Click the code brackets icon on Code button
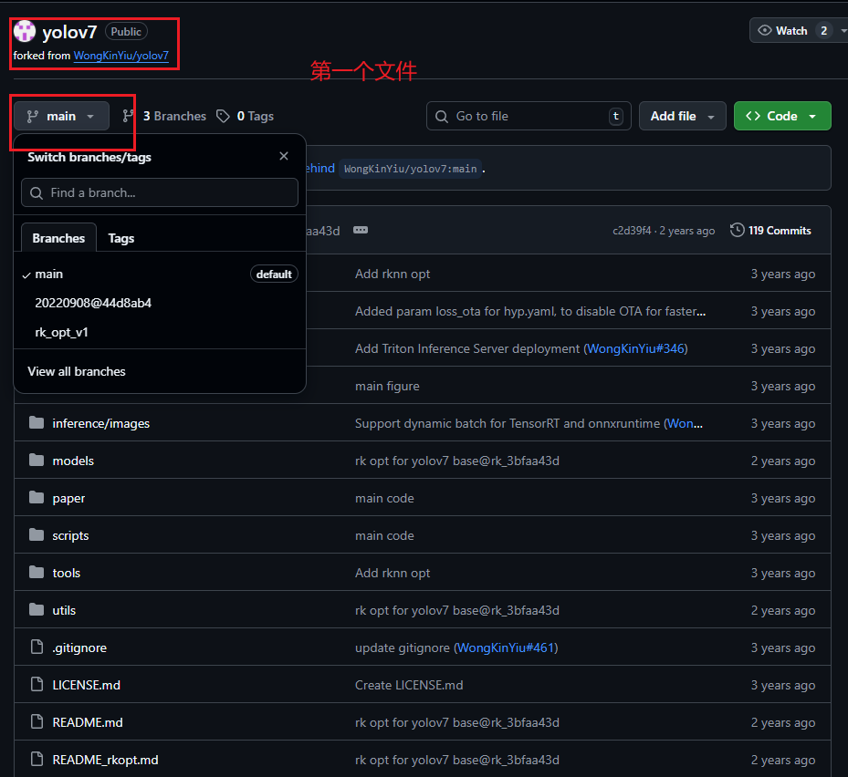Image resolution: width=848 pixels, height=777 pixels. [x=753, y=116]
